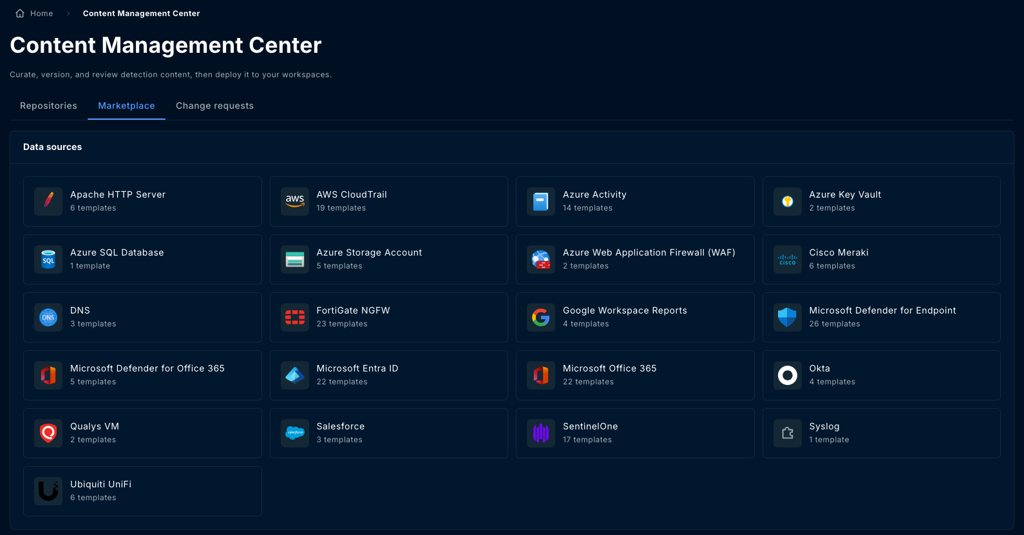Click '3 templates' under Salesforce
Viewport: 1024px width, 535px height.
click(x=339, y=440)
